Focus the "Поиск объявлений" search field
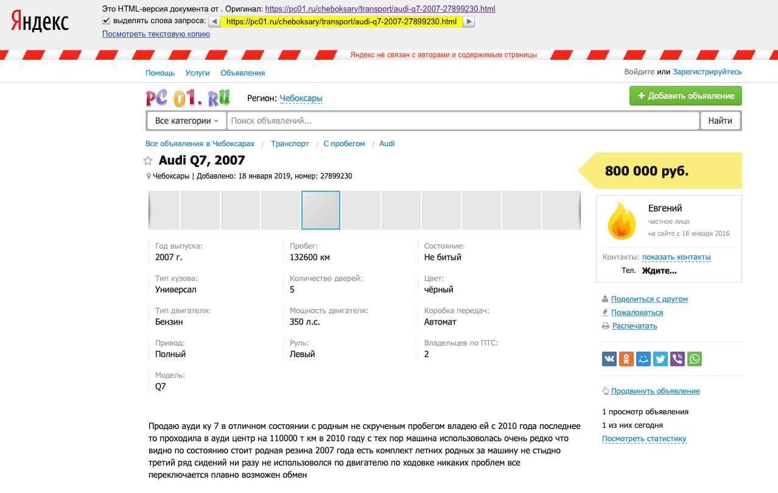Viewport: 778px width, 493px height. [x=463, y=121]
